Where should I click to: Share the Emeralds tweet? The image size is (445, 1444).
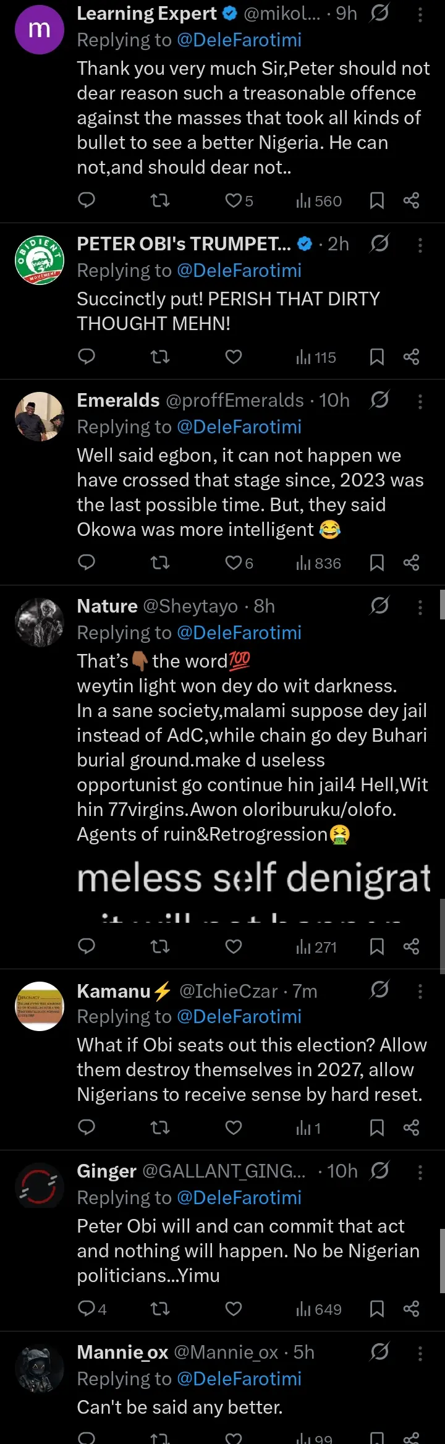pos(411,563)
